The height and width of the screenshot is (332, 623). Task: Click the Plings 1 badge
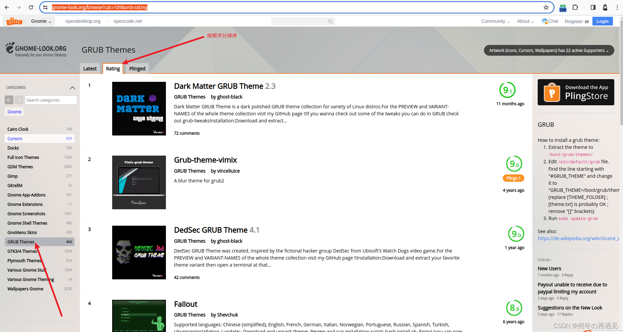click(513, 178)
